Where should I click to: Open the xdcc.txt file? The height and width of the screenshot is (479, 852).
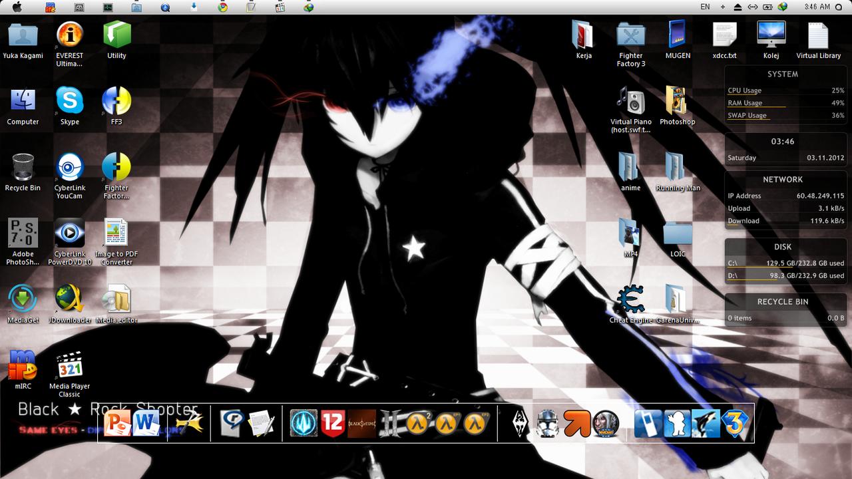pyautogui.click(x=724, y=35)
